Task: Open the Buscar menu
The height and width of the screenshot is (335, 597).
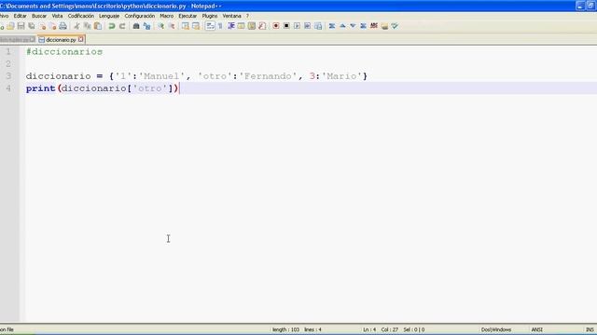Action: pyautogui.click(x=39, y=16)
